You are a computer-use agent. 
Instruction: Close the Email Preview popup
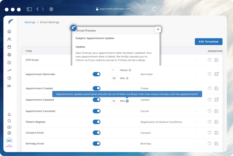[x=158, y=29]
